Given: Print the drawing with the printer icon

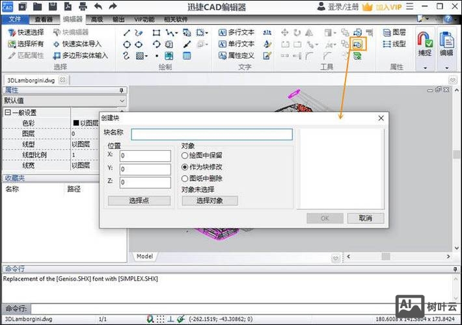Looking at the screenshot, I should (x=83, y=6).
